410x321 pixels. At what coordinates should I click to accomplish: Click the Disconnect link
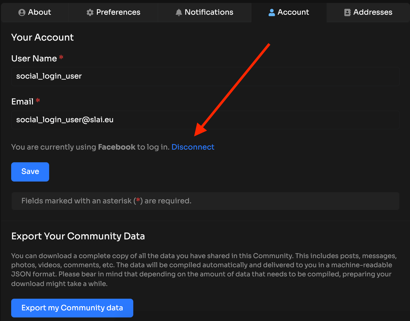[193, 147]
